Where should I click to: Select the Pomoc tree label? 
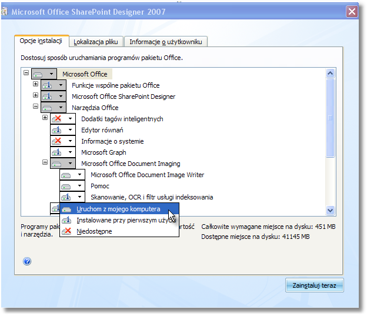point(100,186)
